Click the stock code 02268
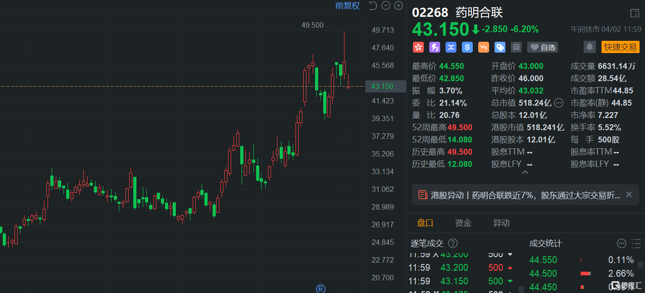The width and height of the screenshot is (645, 293). (x=430, y=12)
